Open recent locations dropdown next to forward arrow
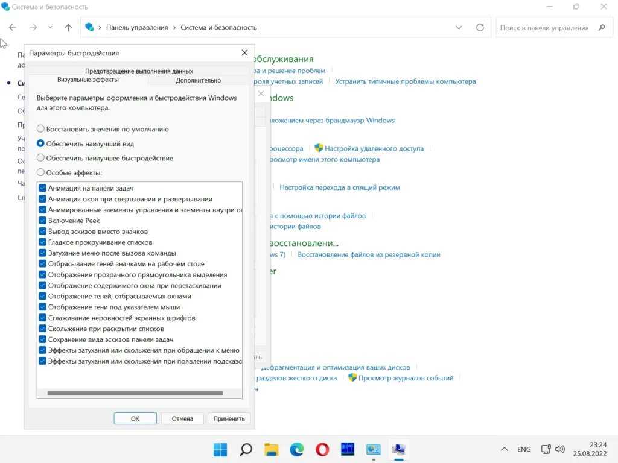Screen dimensions: 618x463 [50, 27]
